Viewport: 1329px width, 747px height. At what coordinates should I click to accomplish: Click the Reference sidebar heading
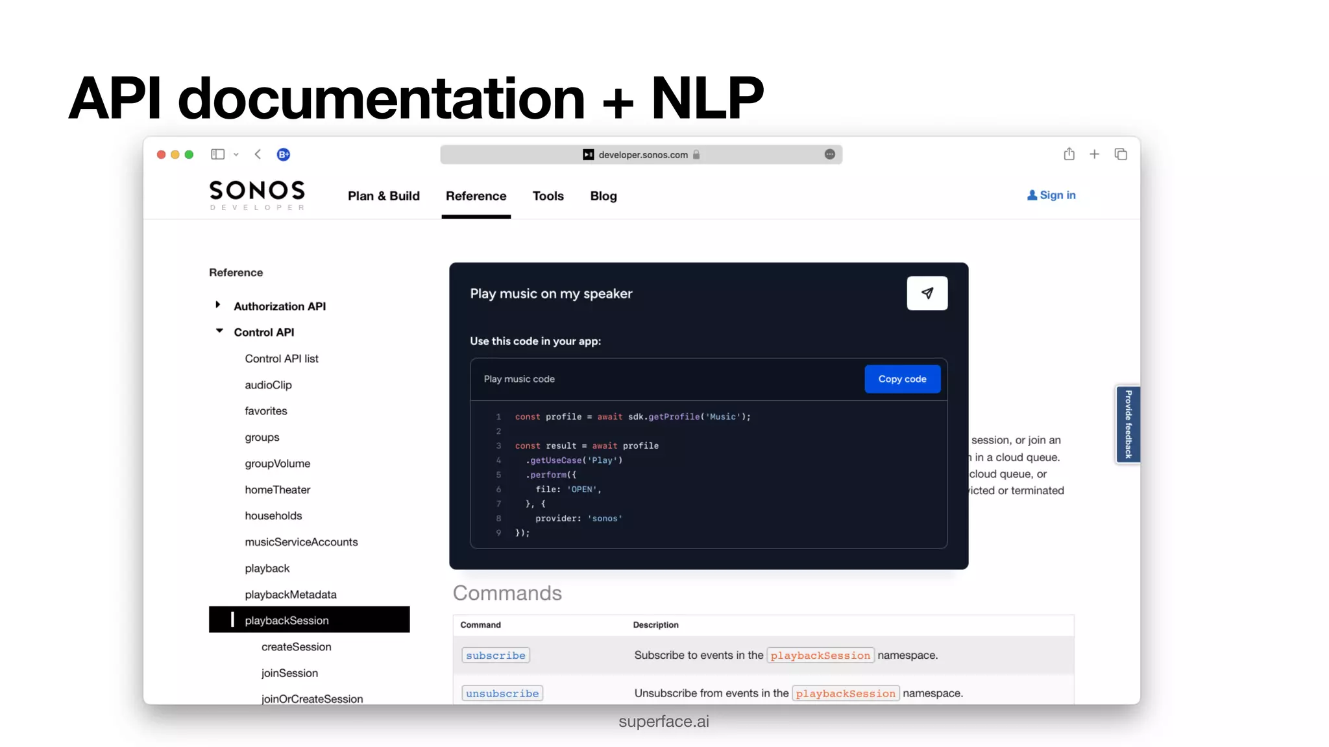pos(236,272)
